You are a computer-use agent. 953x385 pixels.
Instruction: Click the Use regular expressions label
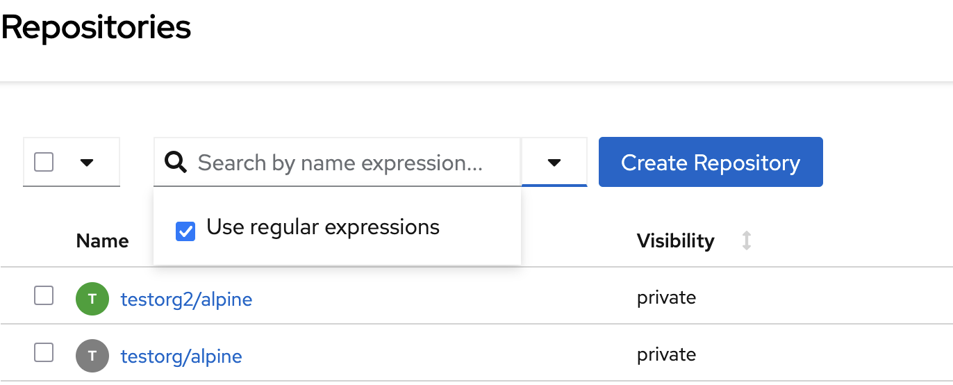tap(323, 227)
